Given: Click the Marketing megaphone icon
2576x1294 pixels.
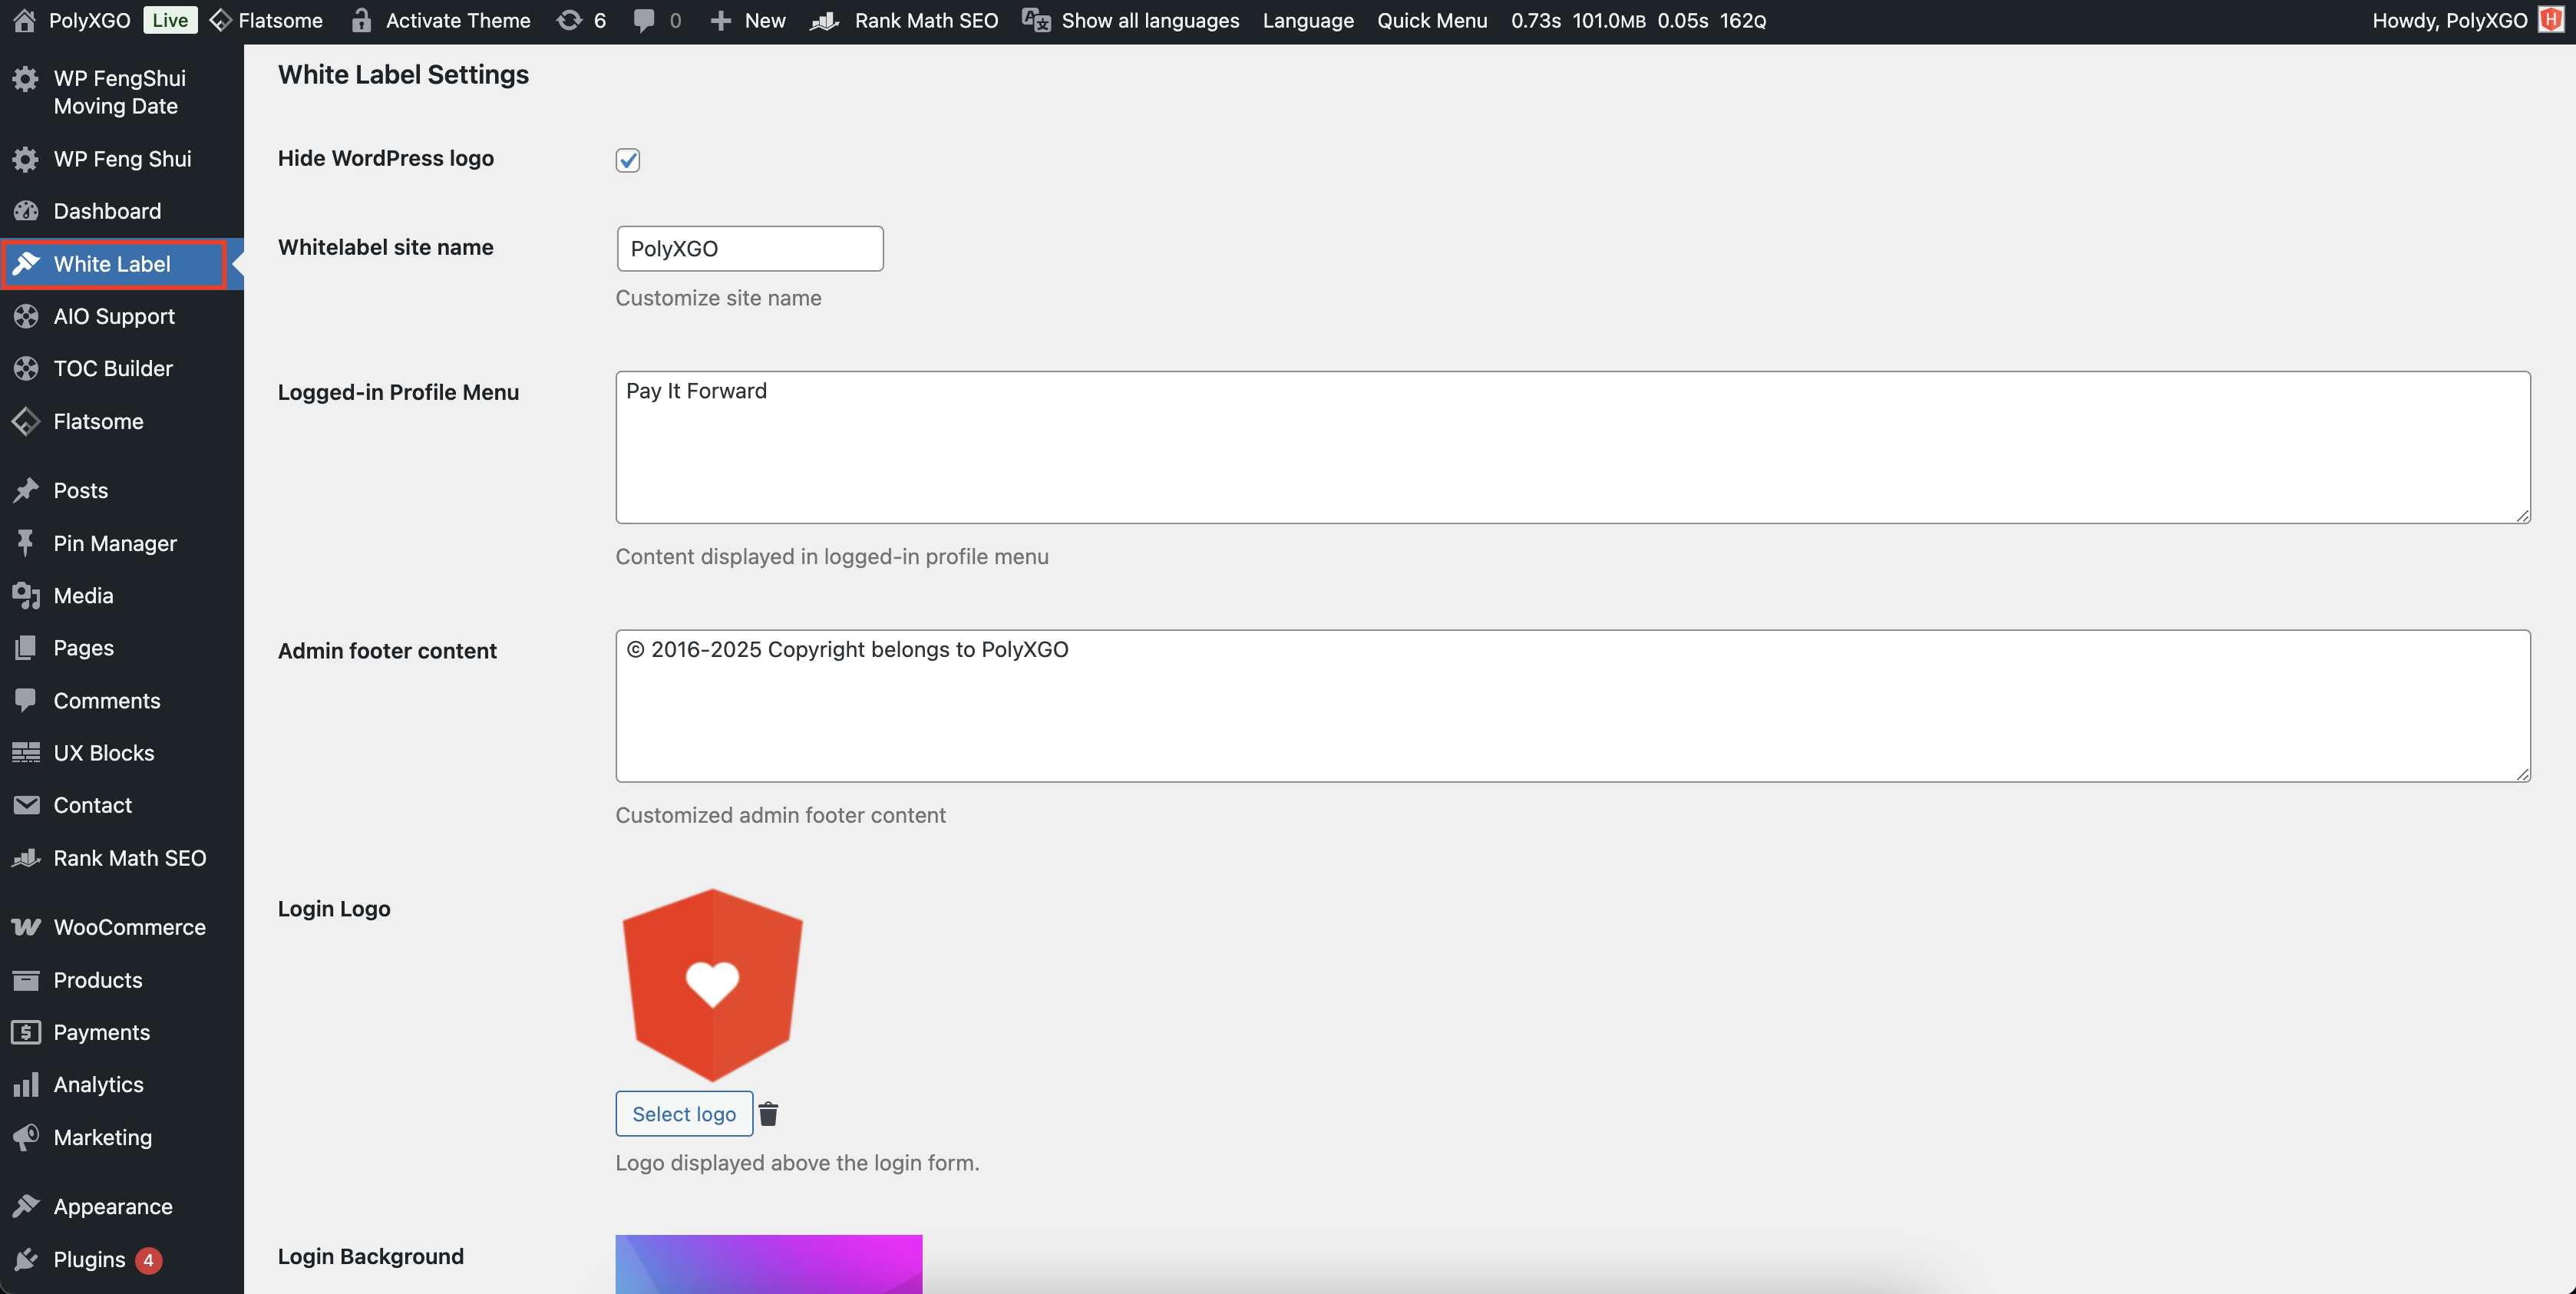Looking at the screenshot, I should (x=26, y=1137).
